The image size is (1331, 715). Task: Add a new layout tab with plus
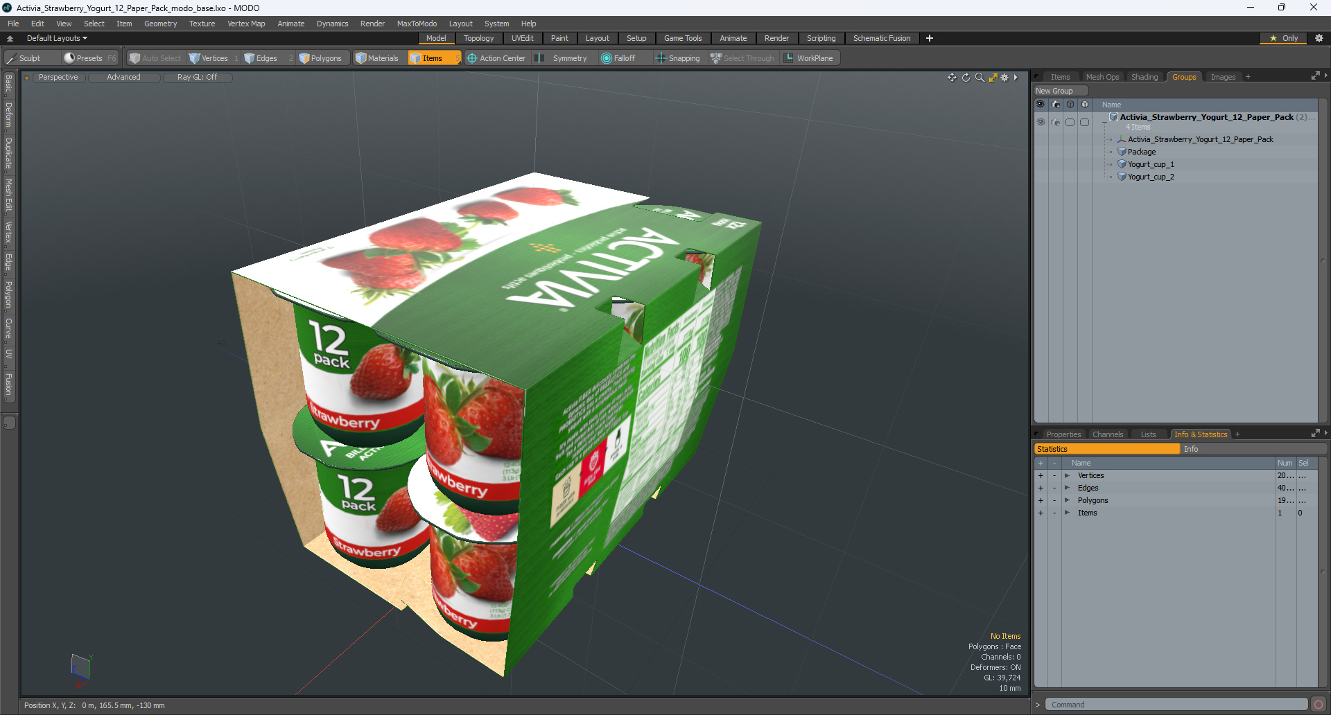click(929, 38)
